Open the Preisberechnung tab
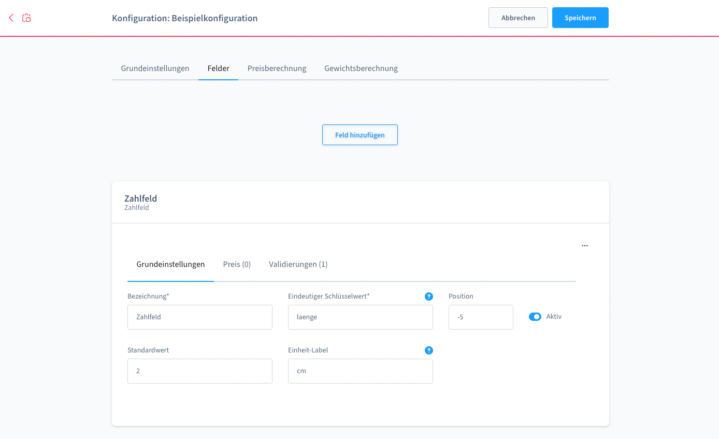Viewport: 719px width, 439px height. click(x=277, y=68)
